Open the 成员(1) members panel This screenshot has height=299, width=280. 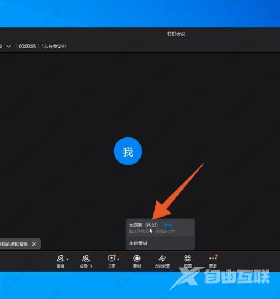(x=86, y=261)
